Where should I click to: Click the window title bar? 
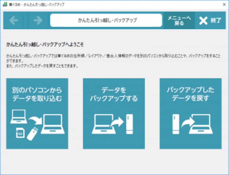click(114, 4)
